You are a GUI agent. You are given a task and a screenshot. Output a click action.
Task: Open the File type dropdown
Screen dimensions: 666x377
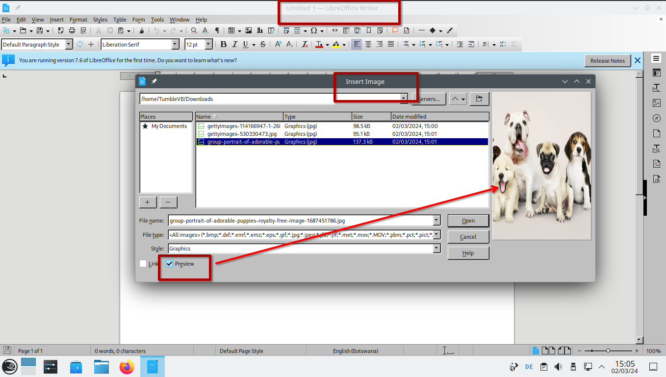click(x=436, y=234)
